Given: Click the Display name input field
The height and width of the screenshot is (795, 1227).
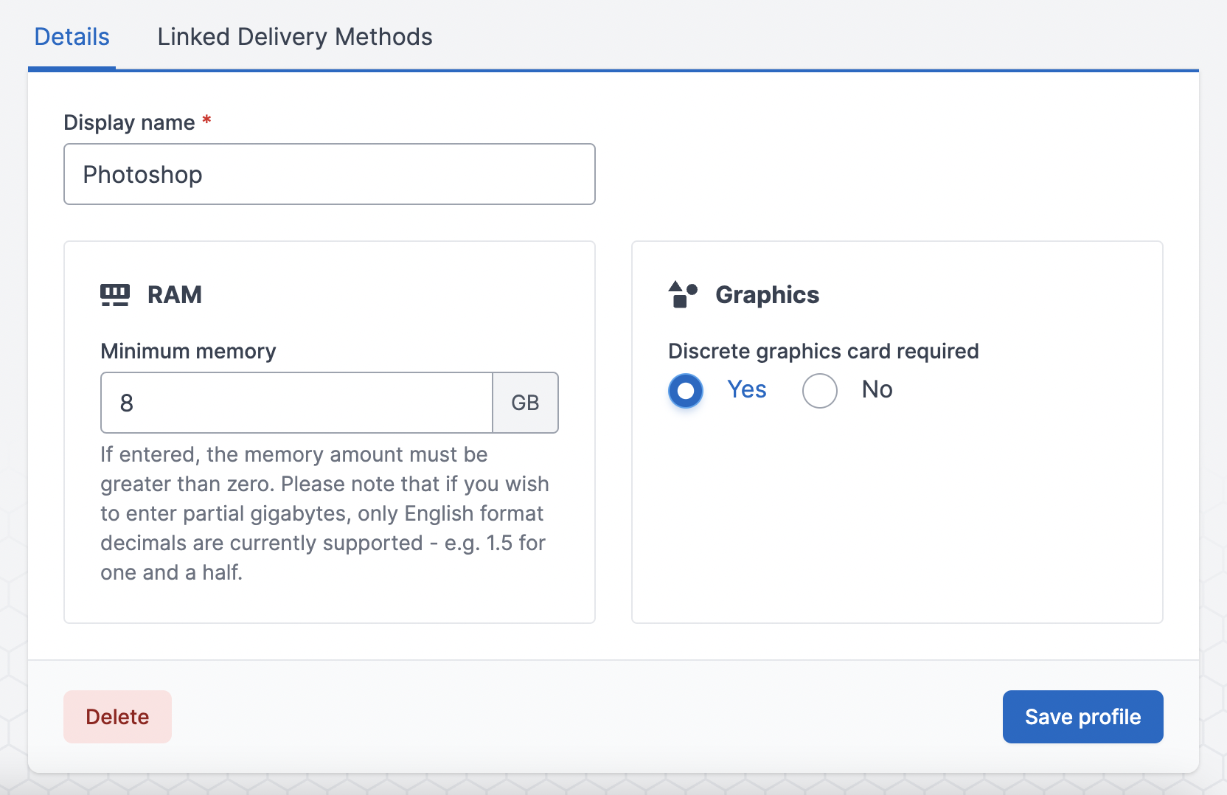Looking at the screenshot, I should [x=330, y=174].
